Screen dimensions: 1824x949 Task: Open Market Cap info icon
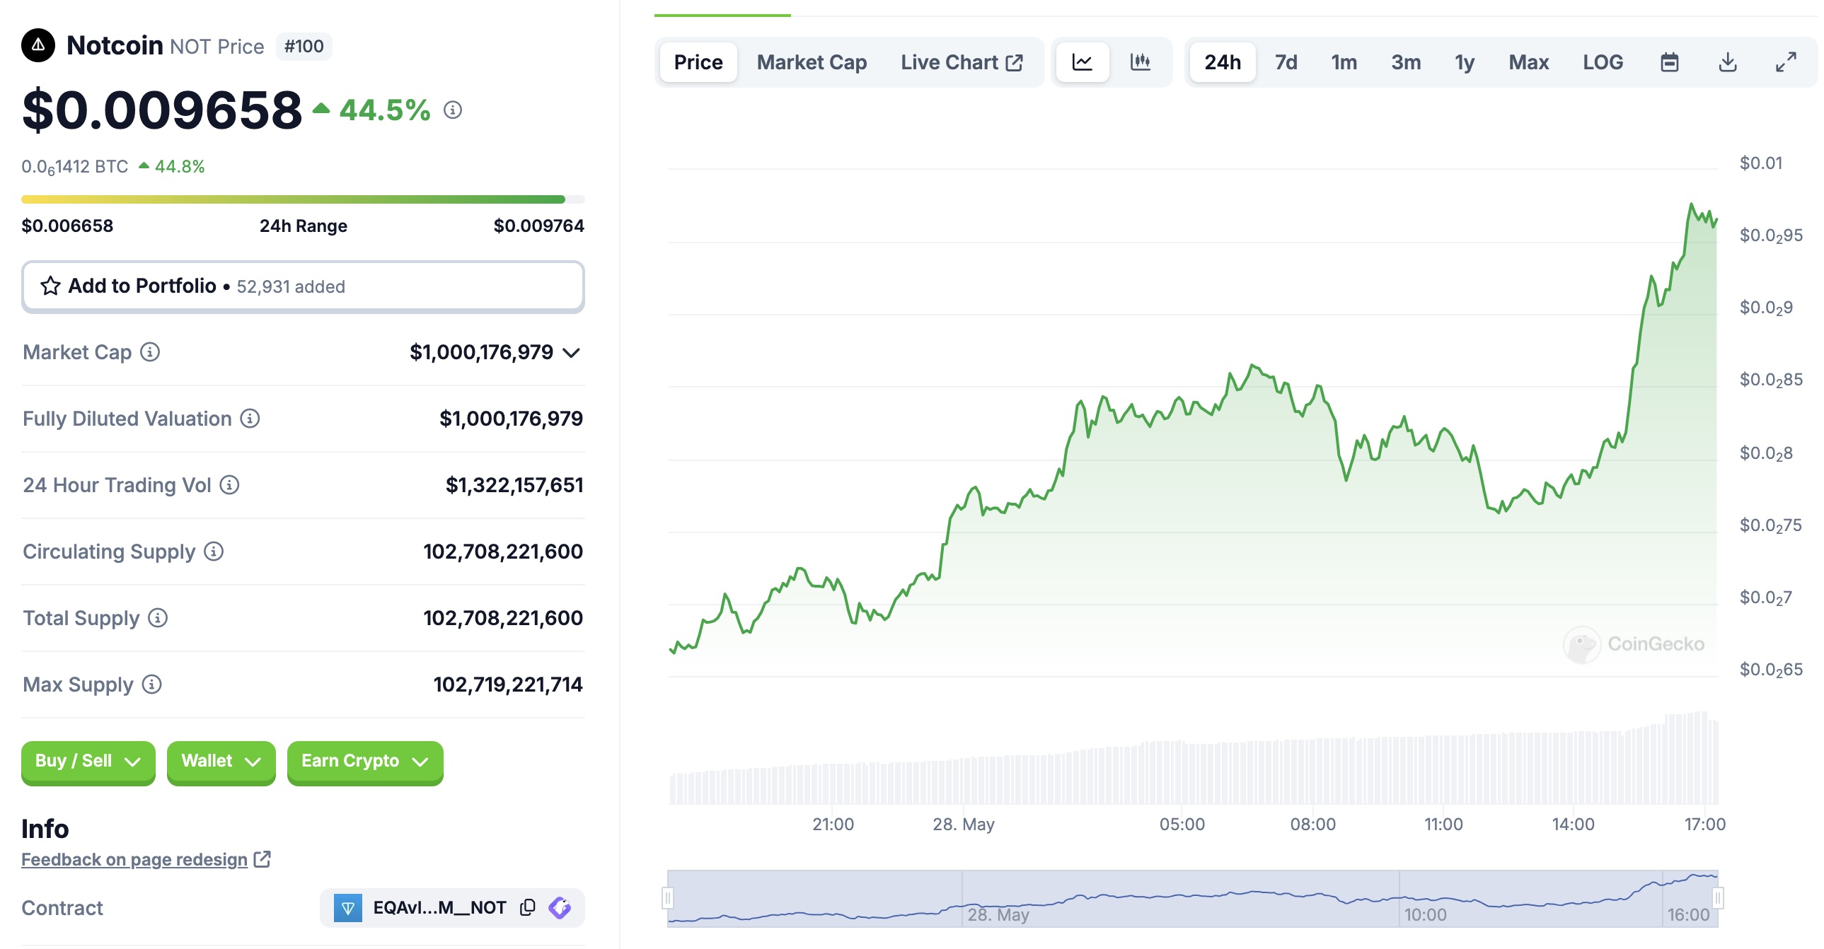point(150,351)
